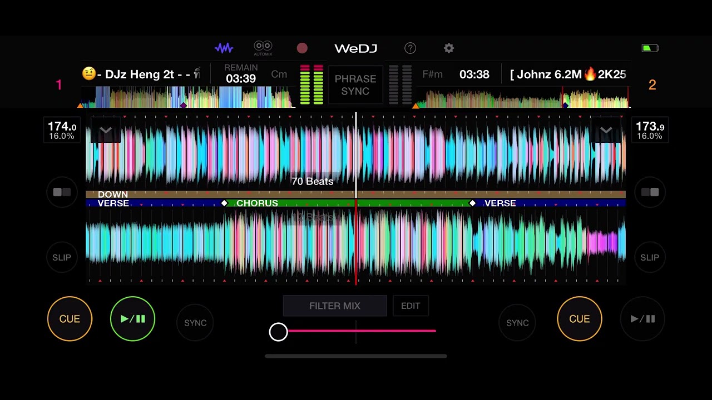Tap the WeDJ logo
This screenshot has height=400, width=712.
pos(355,48)
